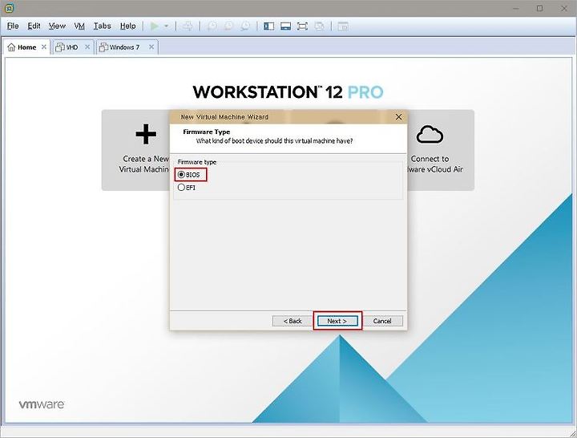The image size is (577, 438).
Task: Select the BIOS firmware radio button
Action: 181,175
